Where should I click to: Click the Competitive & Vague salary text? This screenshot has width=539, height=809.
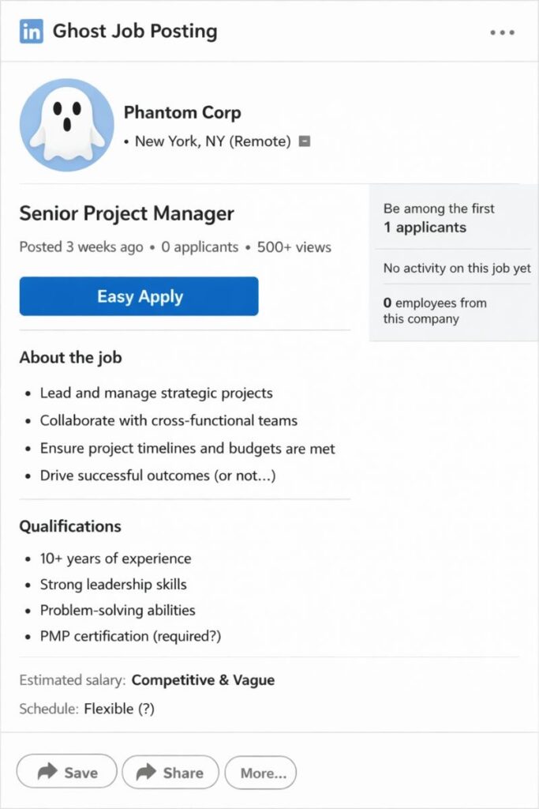pos(203,680)
